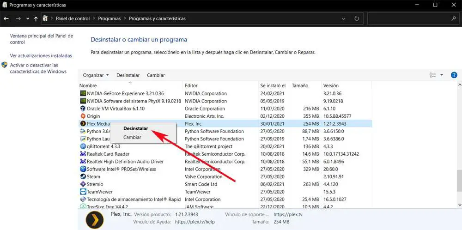The image size is (462, 230).
Task: Click the 10.5.88.45577 version cell
Action: [x=337, y=116]
